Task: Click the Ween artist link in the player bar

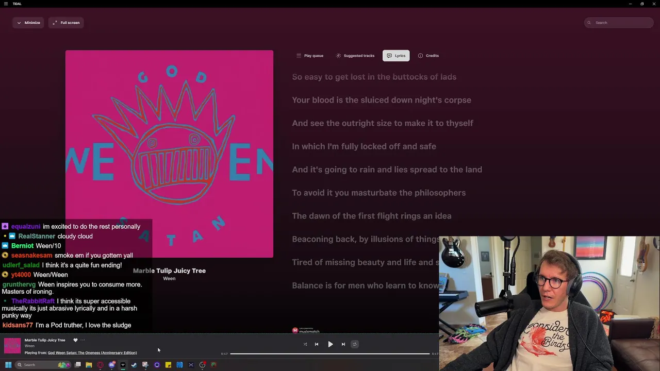Action: tap(29, 346)
